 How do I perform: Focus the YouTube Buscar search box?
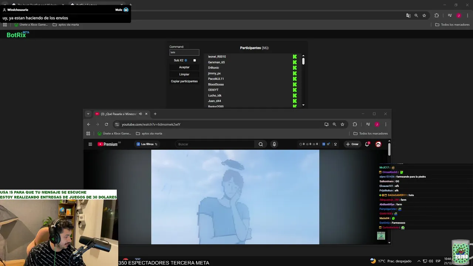point(215,144)
